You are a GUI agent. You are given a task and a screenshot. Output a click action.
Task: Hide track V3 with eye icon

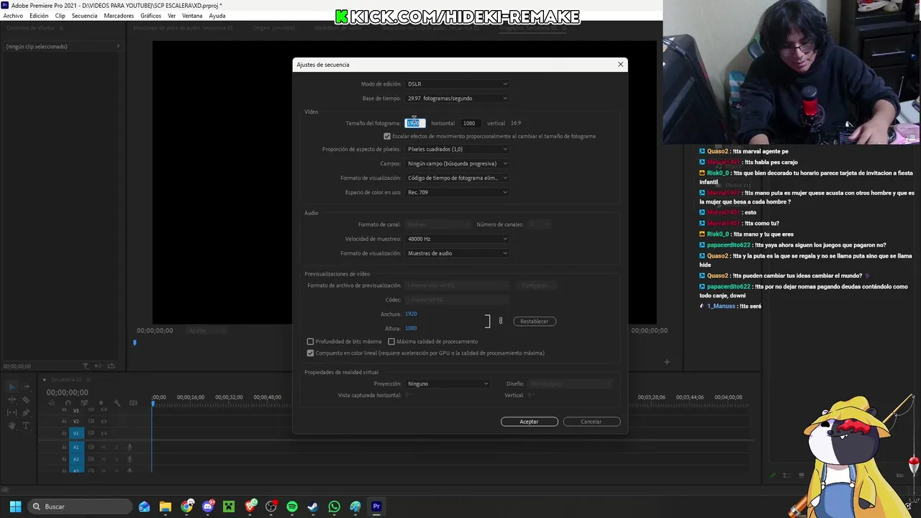104,409
